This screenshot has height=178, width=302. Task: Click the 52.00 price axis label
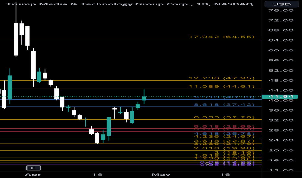tap(281, 71)
